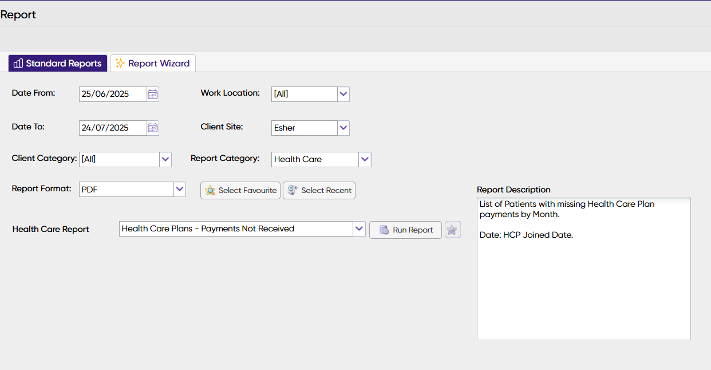
Task: Click the Client Site label
Action: tap(222, 127)
